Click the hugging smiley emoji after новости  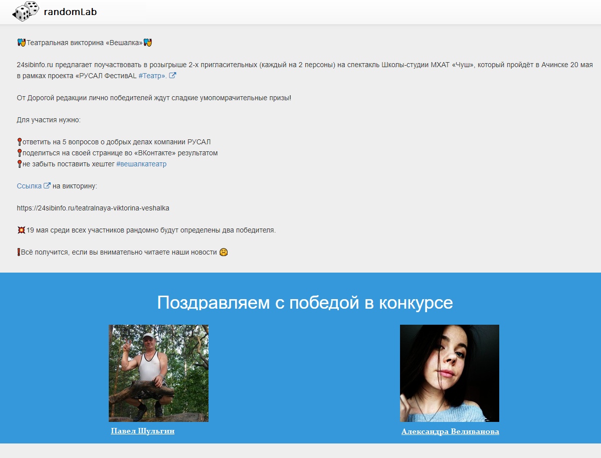[224, 252]
